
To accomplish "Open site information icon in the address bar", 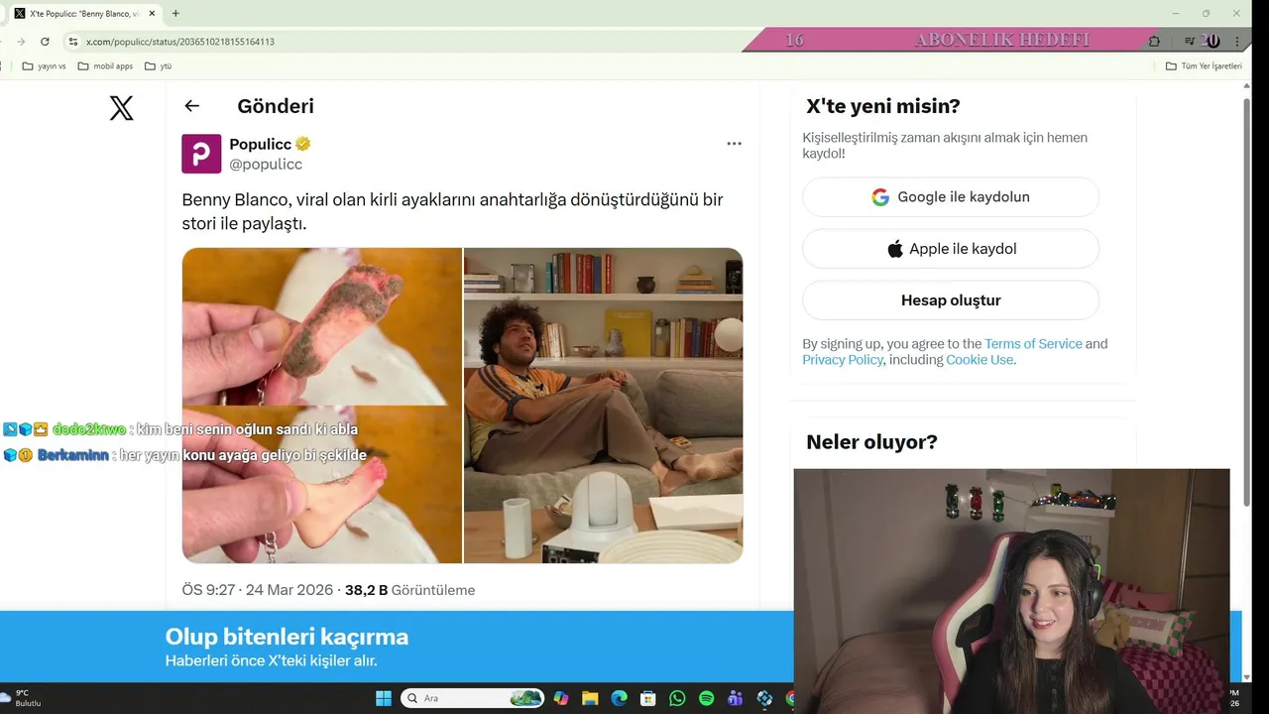I will tap(72, 42).
